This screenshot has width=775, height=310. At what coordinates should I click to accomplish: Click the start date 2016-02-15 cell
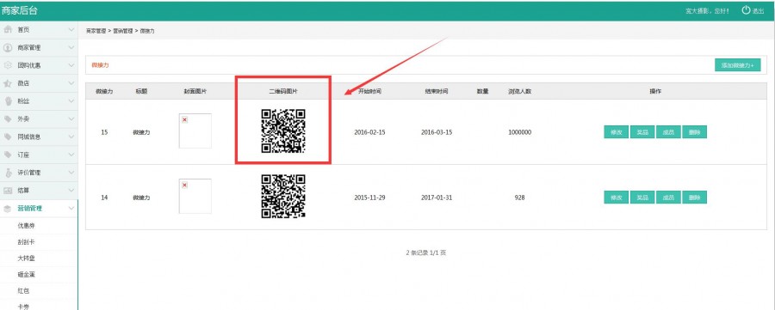(369, 132)
